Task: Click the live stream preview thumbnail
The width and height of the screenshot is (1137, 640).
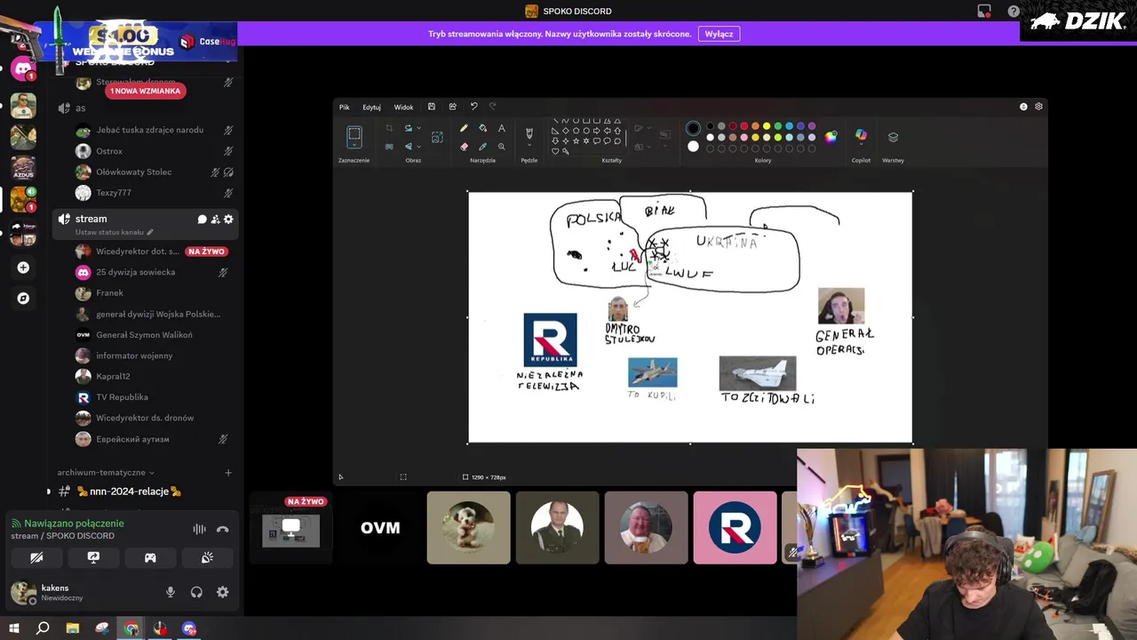Action: coord(290,528)
